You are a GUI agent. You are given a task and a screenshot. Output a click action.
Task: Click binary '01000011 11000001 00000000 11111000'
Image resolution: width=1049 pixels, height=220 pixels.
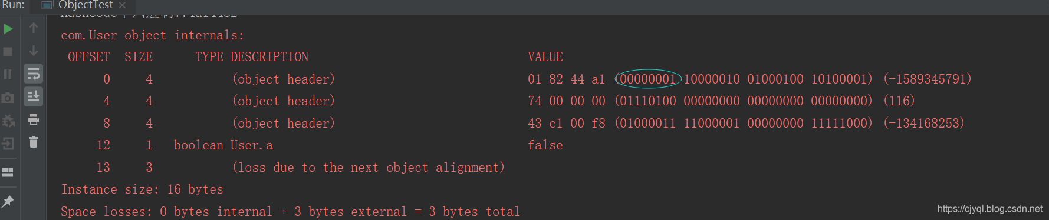744,123
